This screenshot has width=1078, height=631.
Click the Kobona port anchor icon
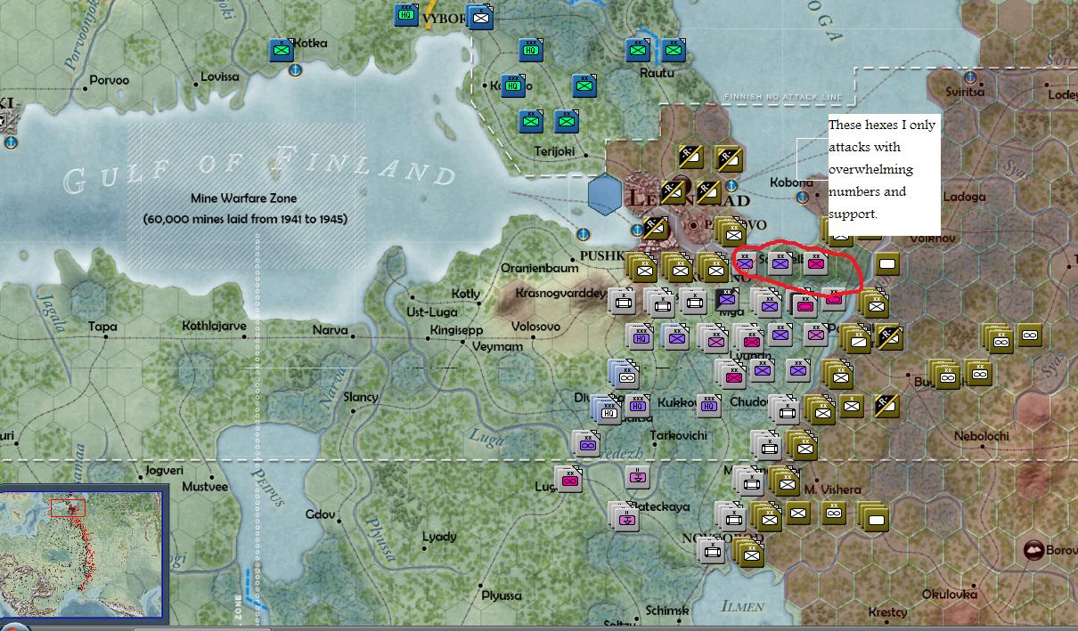coord(802,197)
